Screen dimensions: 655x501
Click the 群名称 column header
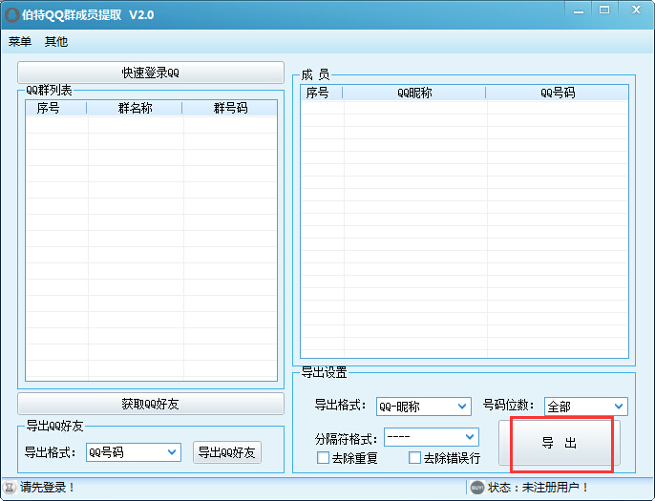pyautogui.click(x=135, y=108)
